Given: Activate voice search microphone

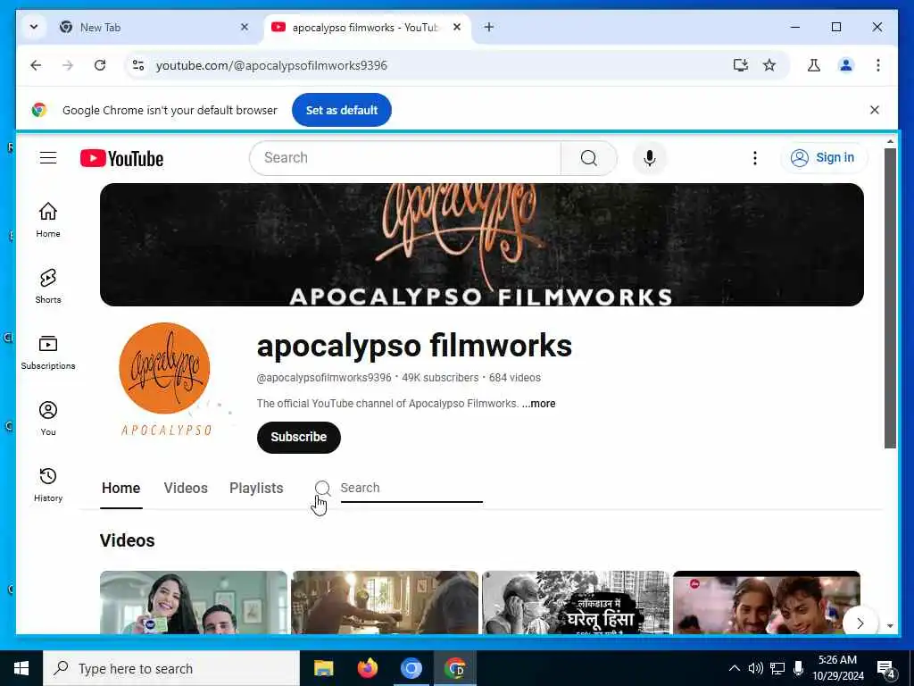Looking at the screenshot, I should (650, 158).
